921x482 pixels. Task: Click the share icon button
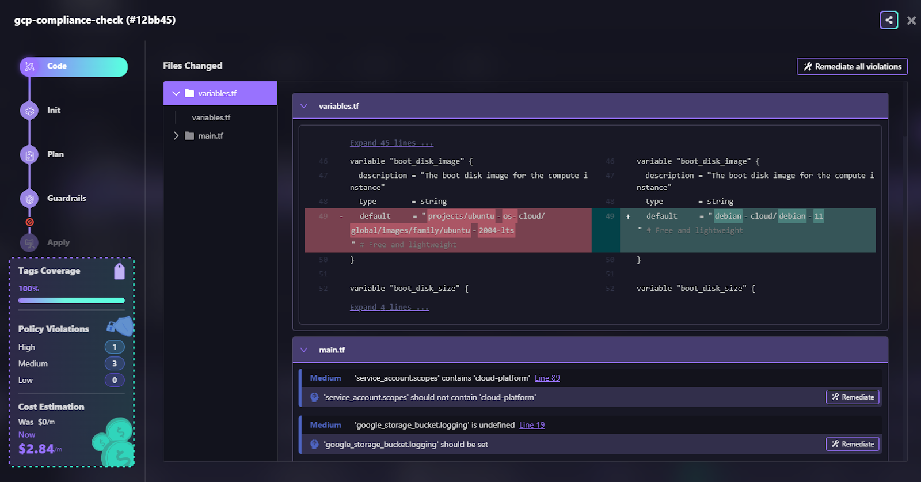[x=889, y=20]
